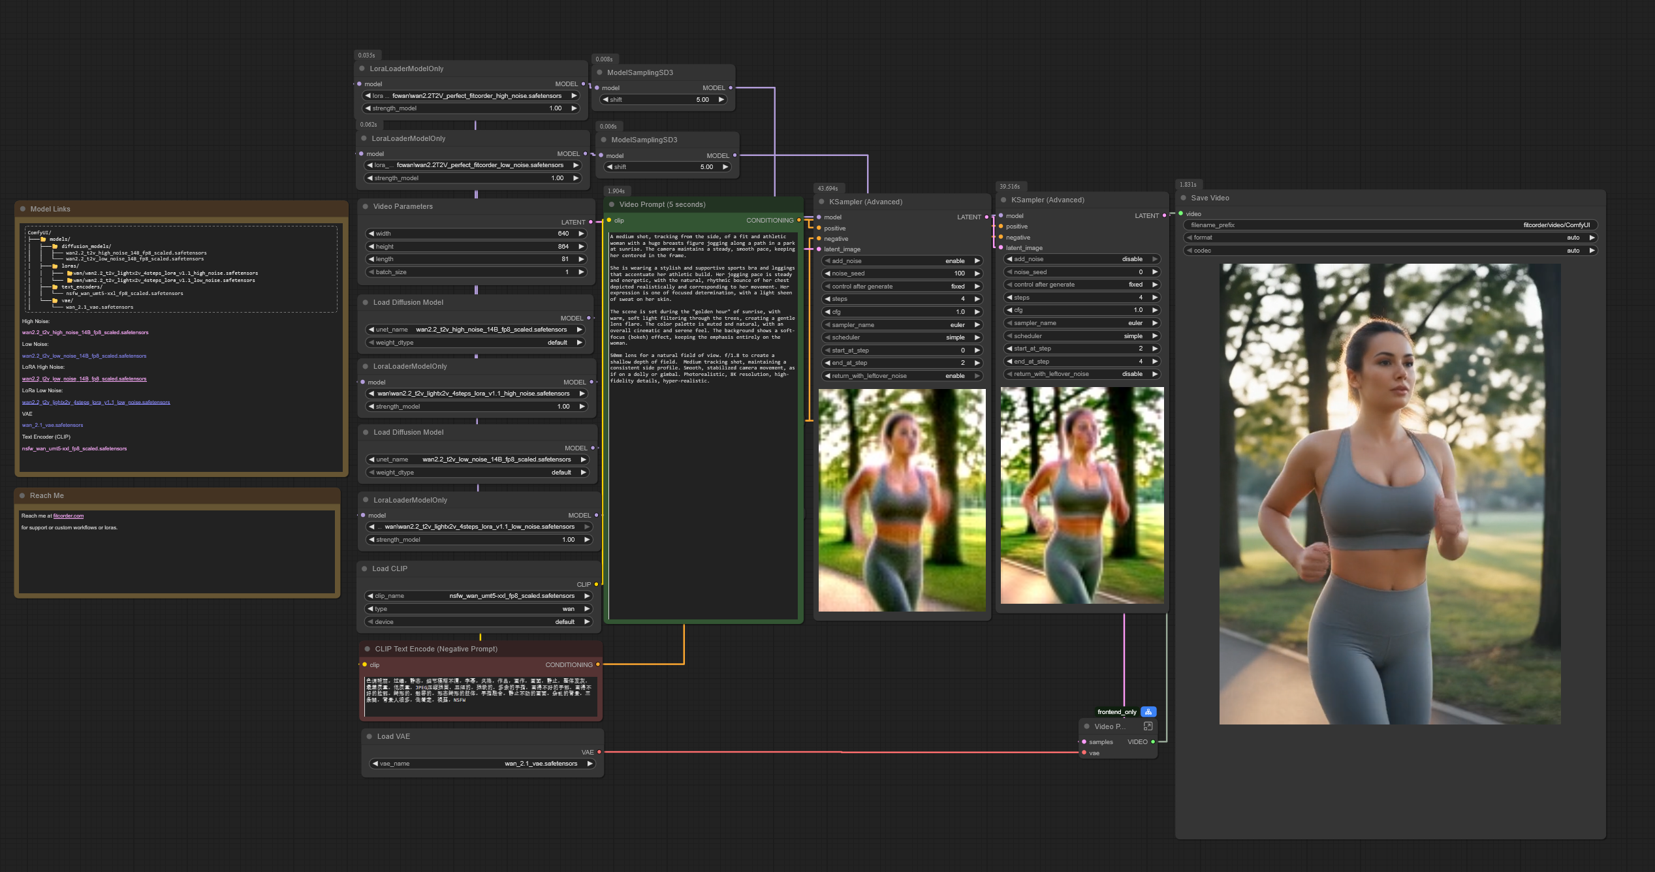
Task: Click the strength_model slider of top LoraLoaderModelOnly
Action: click(471, 108)
